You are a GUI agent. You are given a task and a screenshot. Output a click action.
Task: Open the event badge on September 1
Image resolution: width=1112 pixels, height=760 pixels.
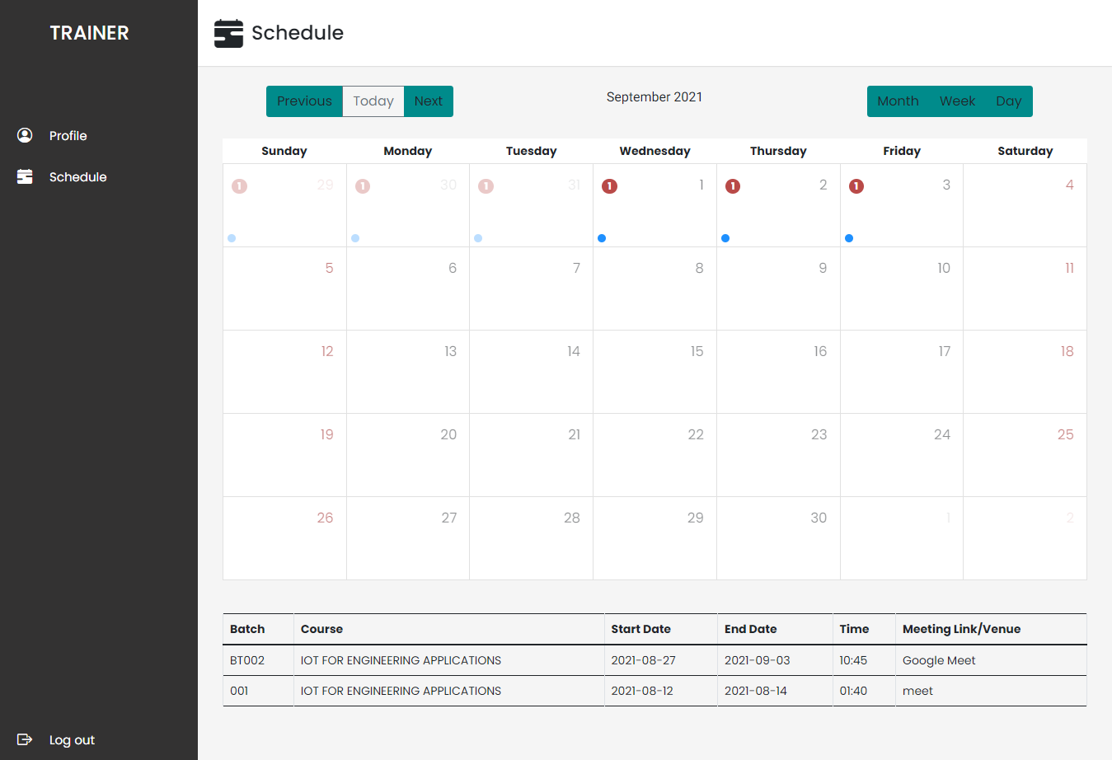point(610,186)
